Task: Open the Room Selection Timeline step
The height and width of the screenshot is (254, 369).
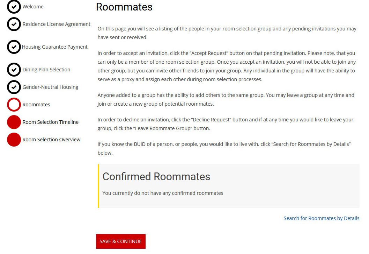Action: click(x=51, y=122)
